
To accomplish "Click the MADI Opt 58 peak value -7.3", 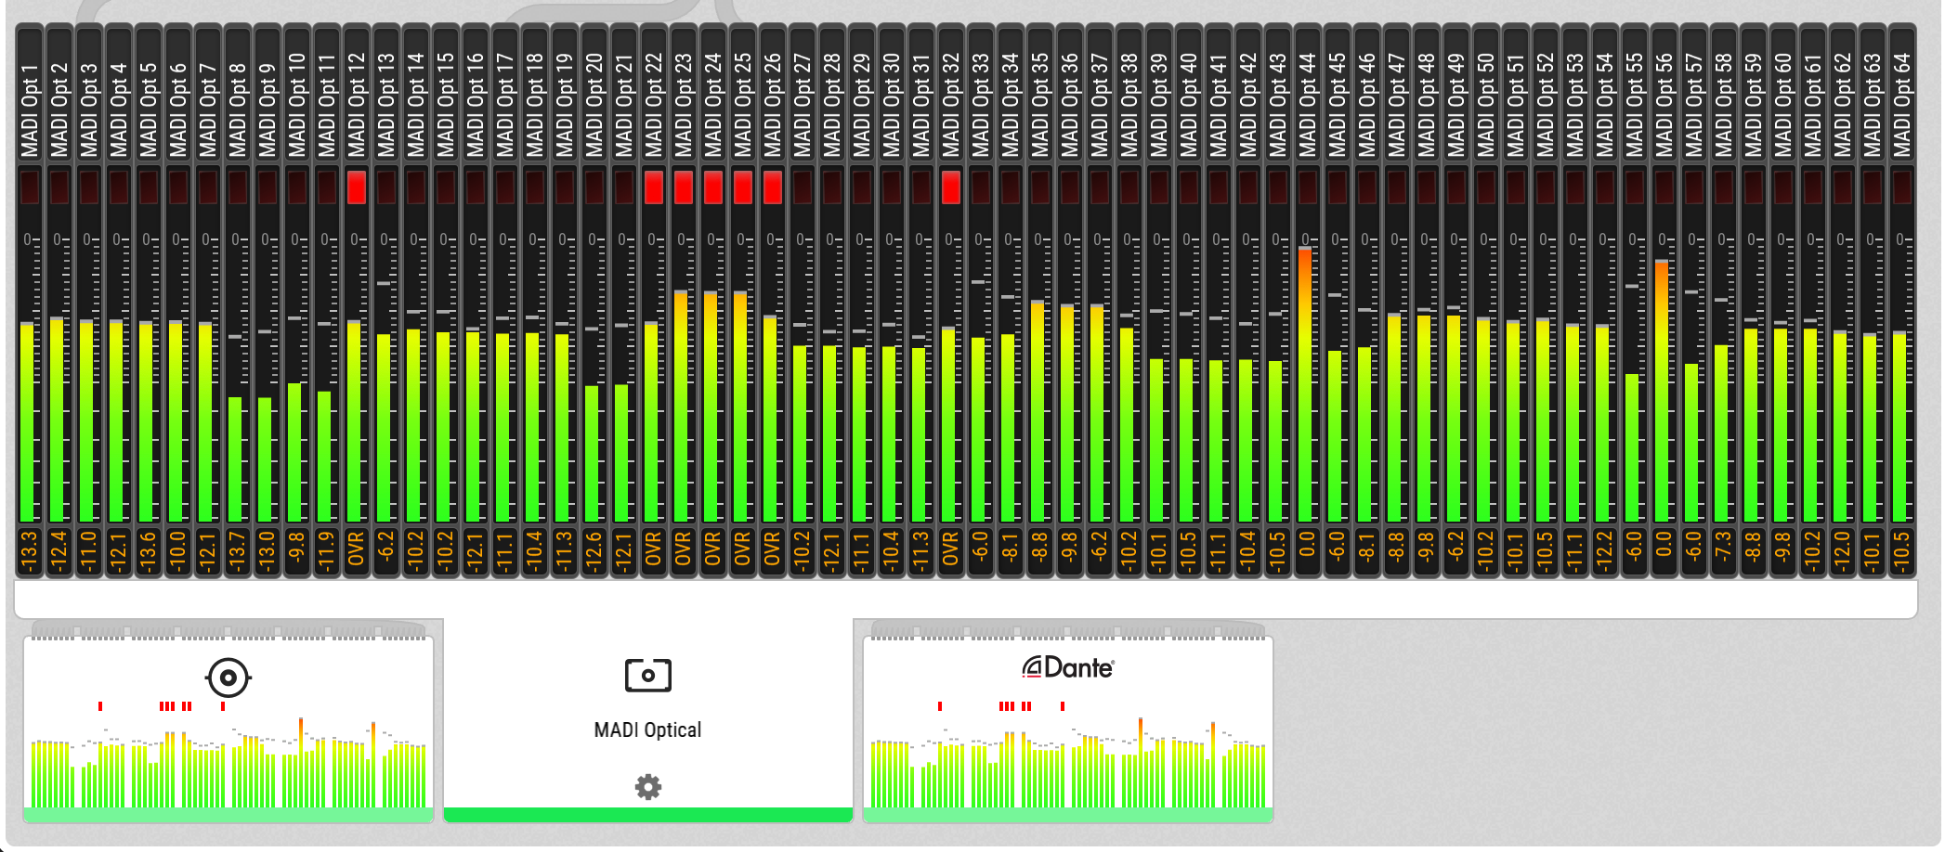I will pos(1723,551).
